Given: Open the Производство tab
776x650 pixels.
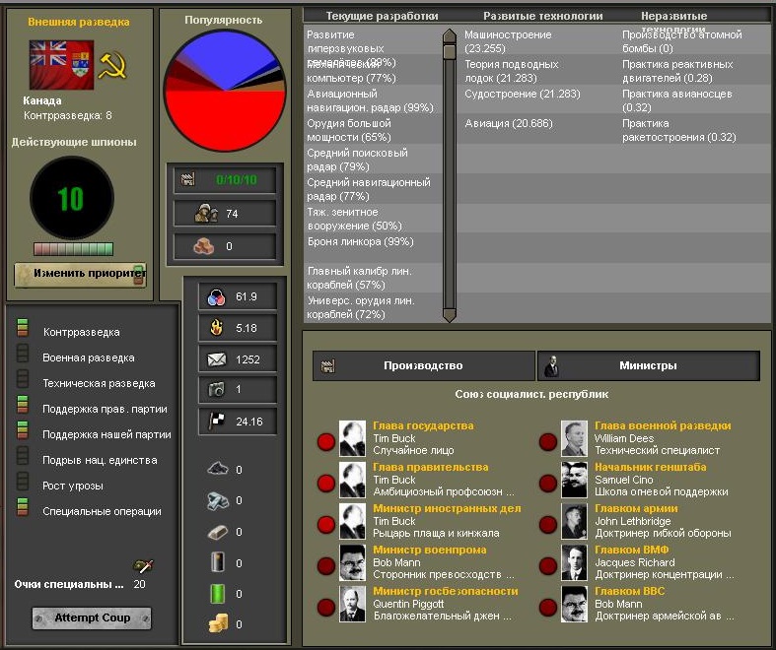Looking at the screenshot, I should [x=423, y=365].
